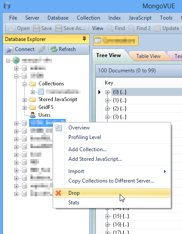Click the MongoVUE database logo icon
Viewport: 182px width, 234px height.
pyautogui.click(x=7, y=6)
